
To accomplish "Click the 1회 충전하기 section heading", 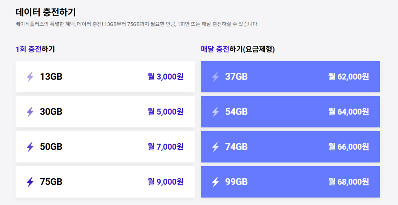I will tap(35, 49).
